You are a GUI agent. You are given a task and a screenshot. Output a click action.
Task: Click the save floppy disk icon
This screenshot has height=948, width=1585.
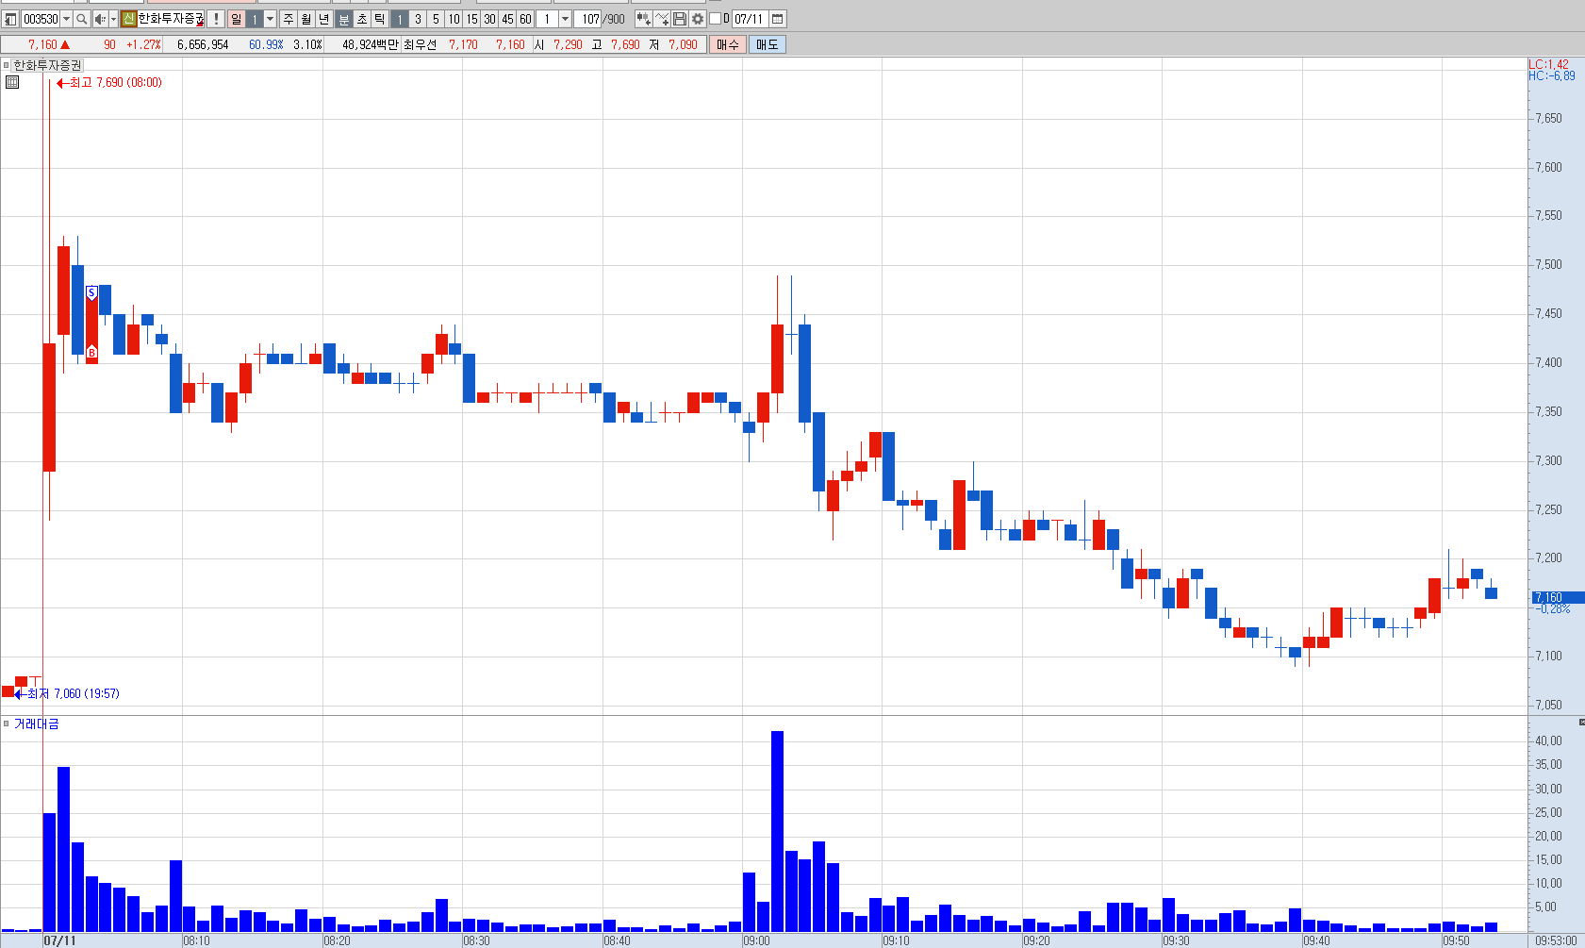tap(680, 19)
